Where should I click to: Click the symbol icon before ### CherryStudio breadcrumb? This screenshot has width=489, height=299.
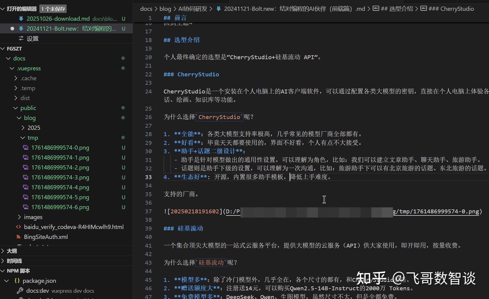coord(424,8)
